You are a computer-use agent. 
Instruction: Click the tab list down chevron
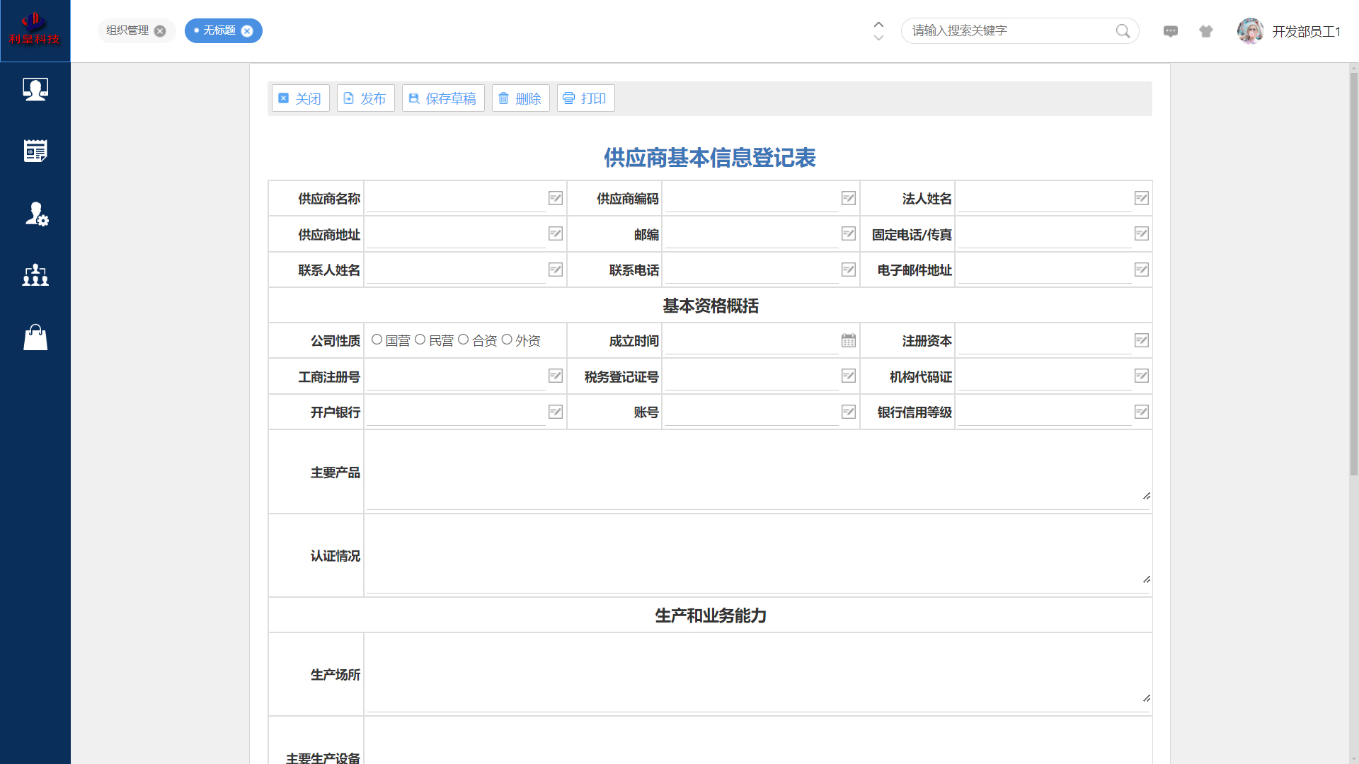click(878, 37)
